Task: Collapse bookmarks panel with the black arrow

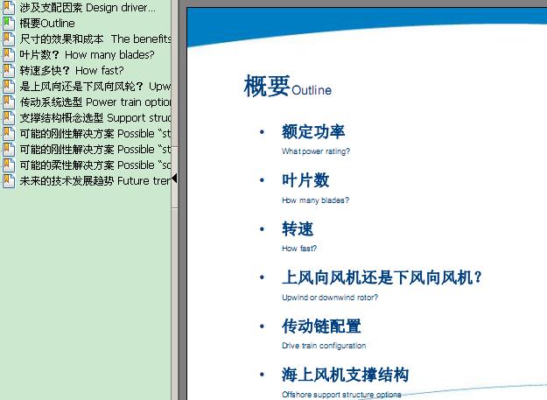Action: tap(174, 179)
